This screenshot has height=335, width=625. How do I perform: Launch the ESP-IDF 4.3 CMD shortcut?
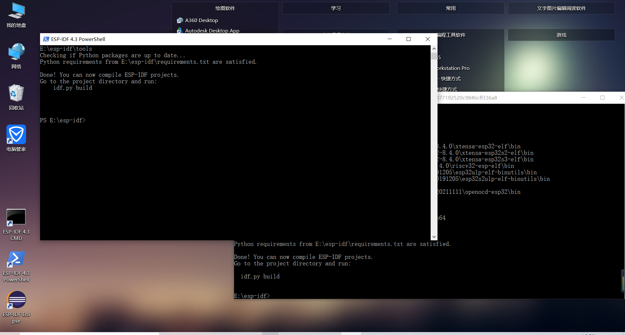[x=16, y=225]
